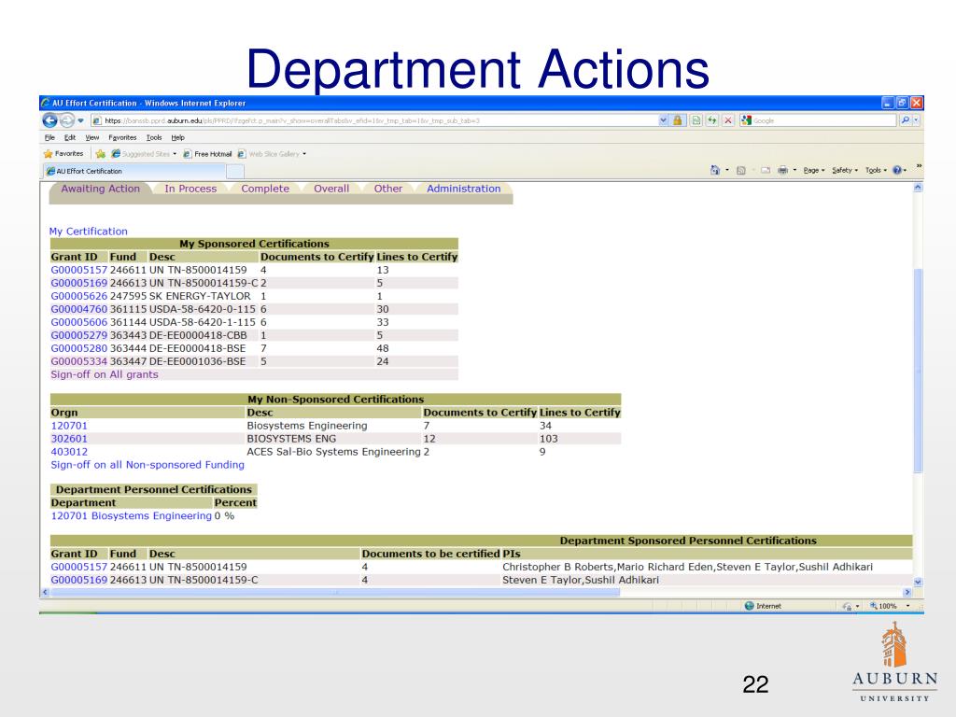This screenshot has height=717, width=956.
Task: Switch to the In Process tab
Action: coord(190,189)
